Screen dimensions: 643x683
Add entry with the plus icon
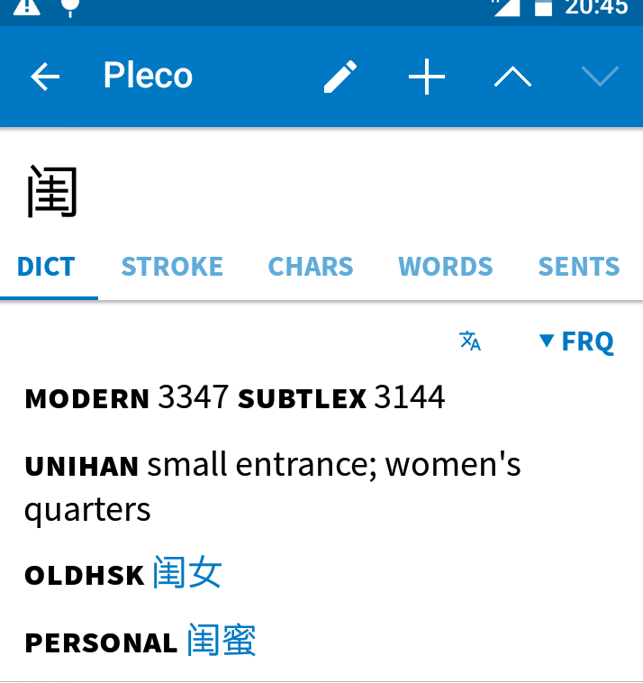(427, 77)
